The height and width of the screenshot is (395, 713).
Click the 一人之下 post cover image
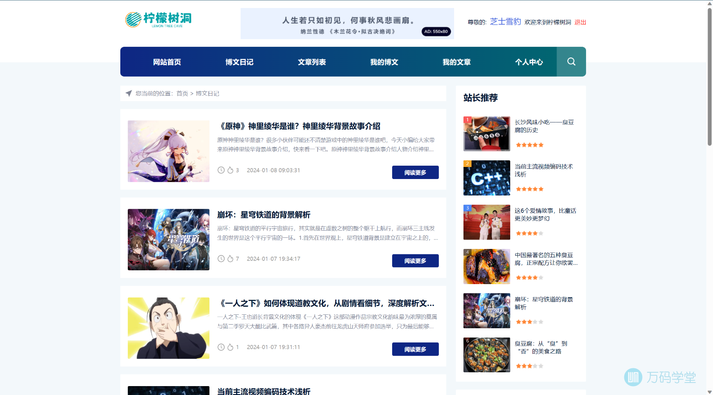click(168, 328)
